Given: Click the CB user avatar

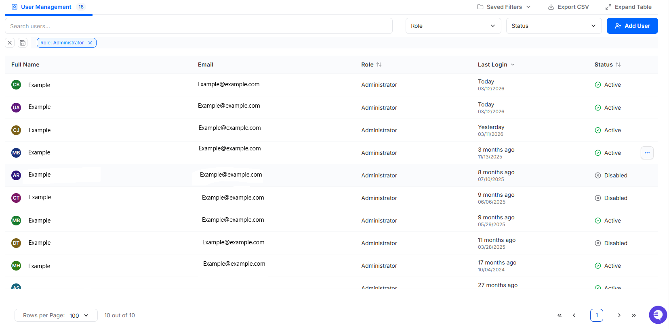Looking at the screenshot, I should (16, 85).
